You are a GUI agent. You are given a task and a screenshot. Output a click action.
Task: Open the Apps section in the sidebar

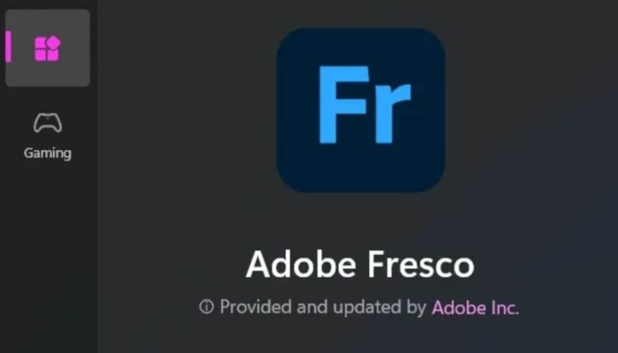pos(48,48)
